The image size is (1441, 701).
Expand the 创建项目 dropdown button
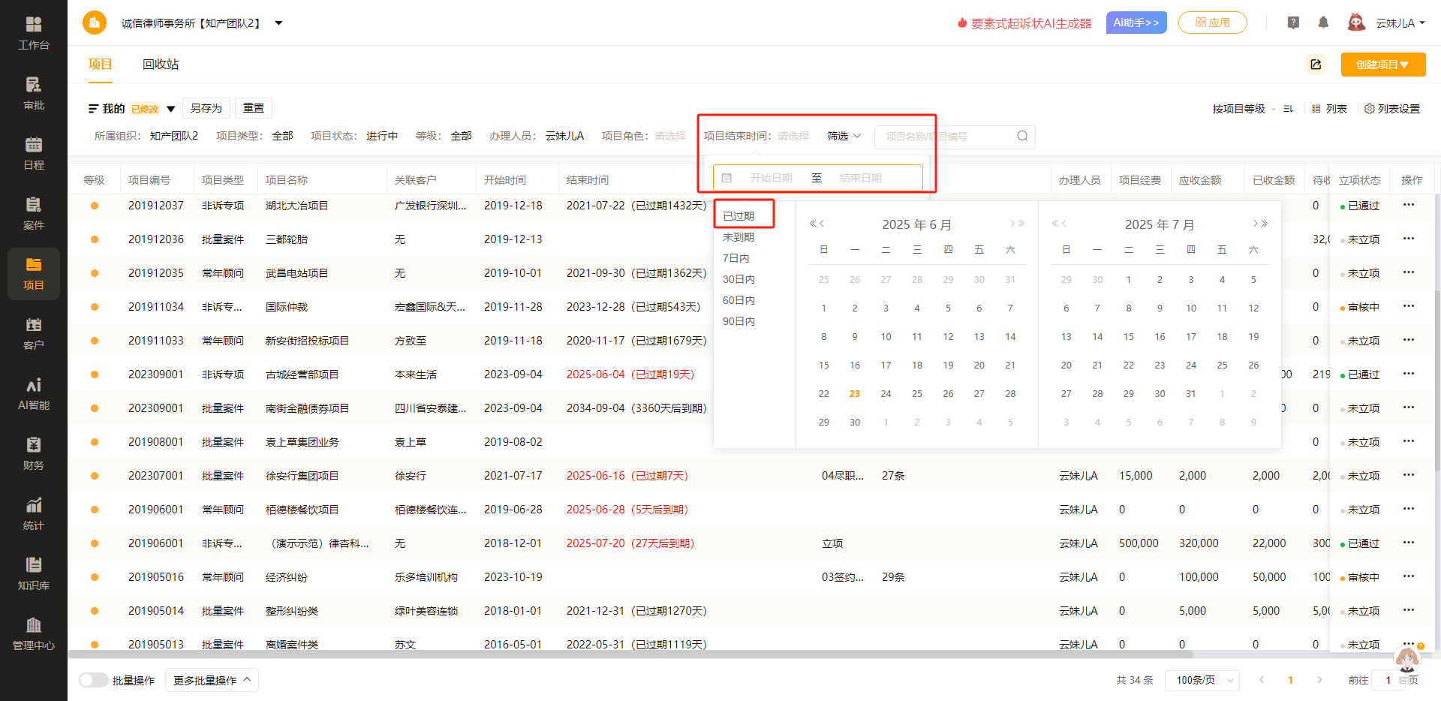(x=1382, y=65)
